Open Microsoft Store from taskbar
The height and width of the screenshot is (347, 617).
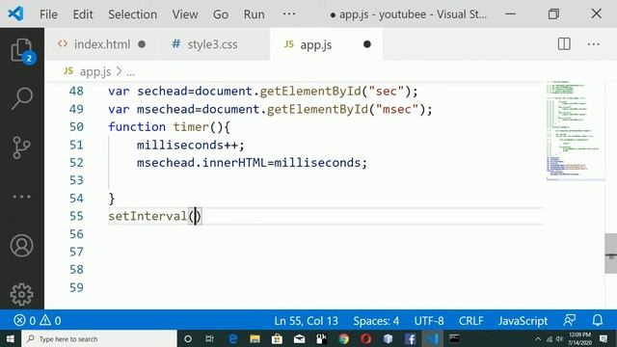pos(277,338)
